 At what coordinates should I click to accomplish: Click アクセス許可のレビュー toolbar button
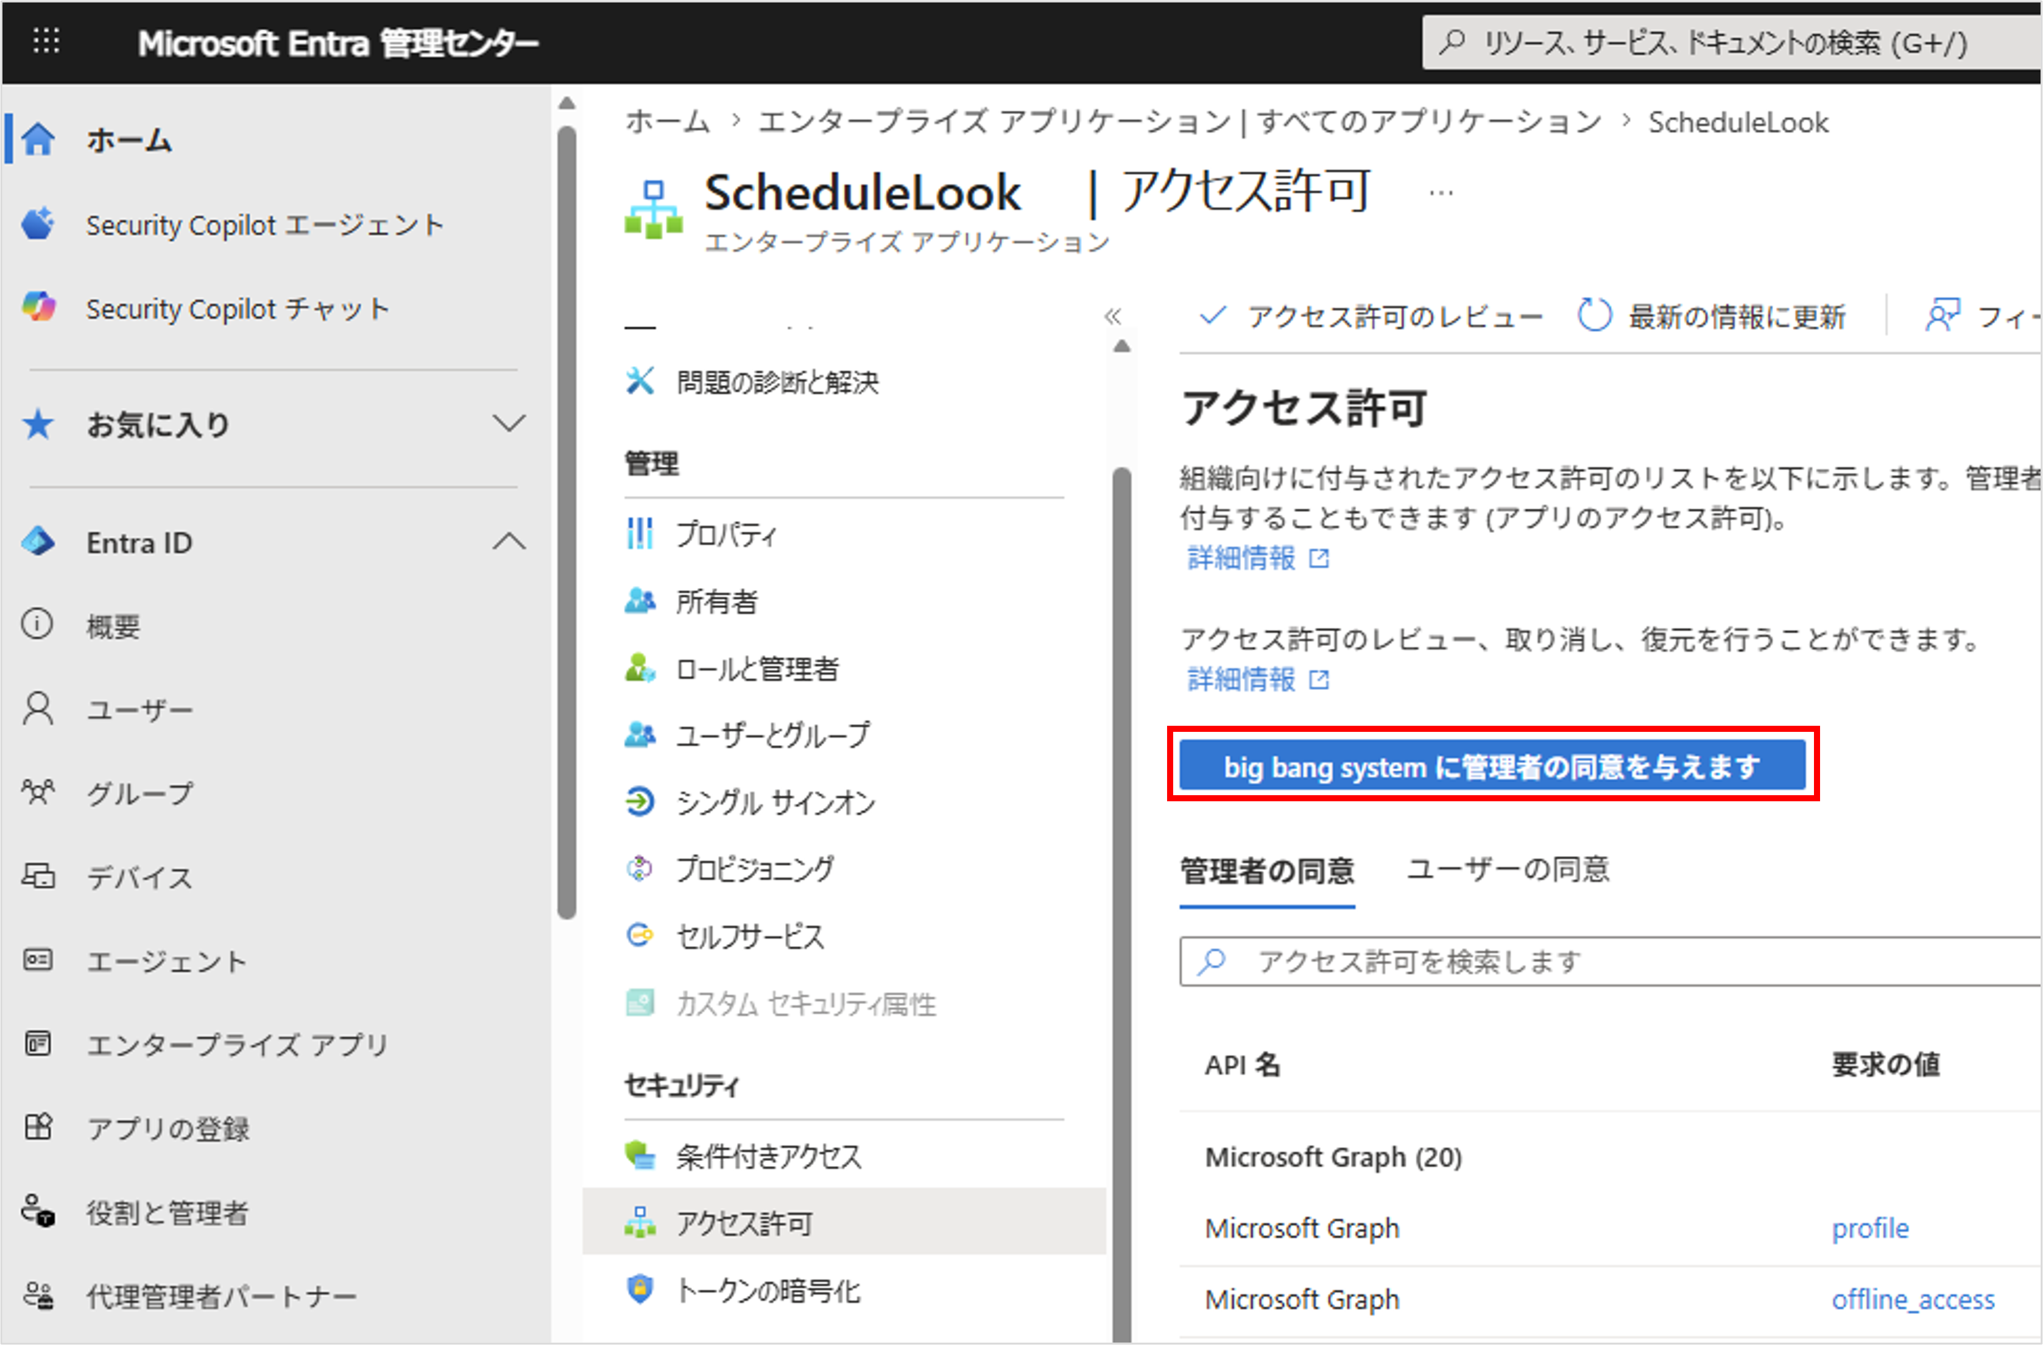pos(1371,315)
